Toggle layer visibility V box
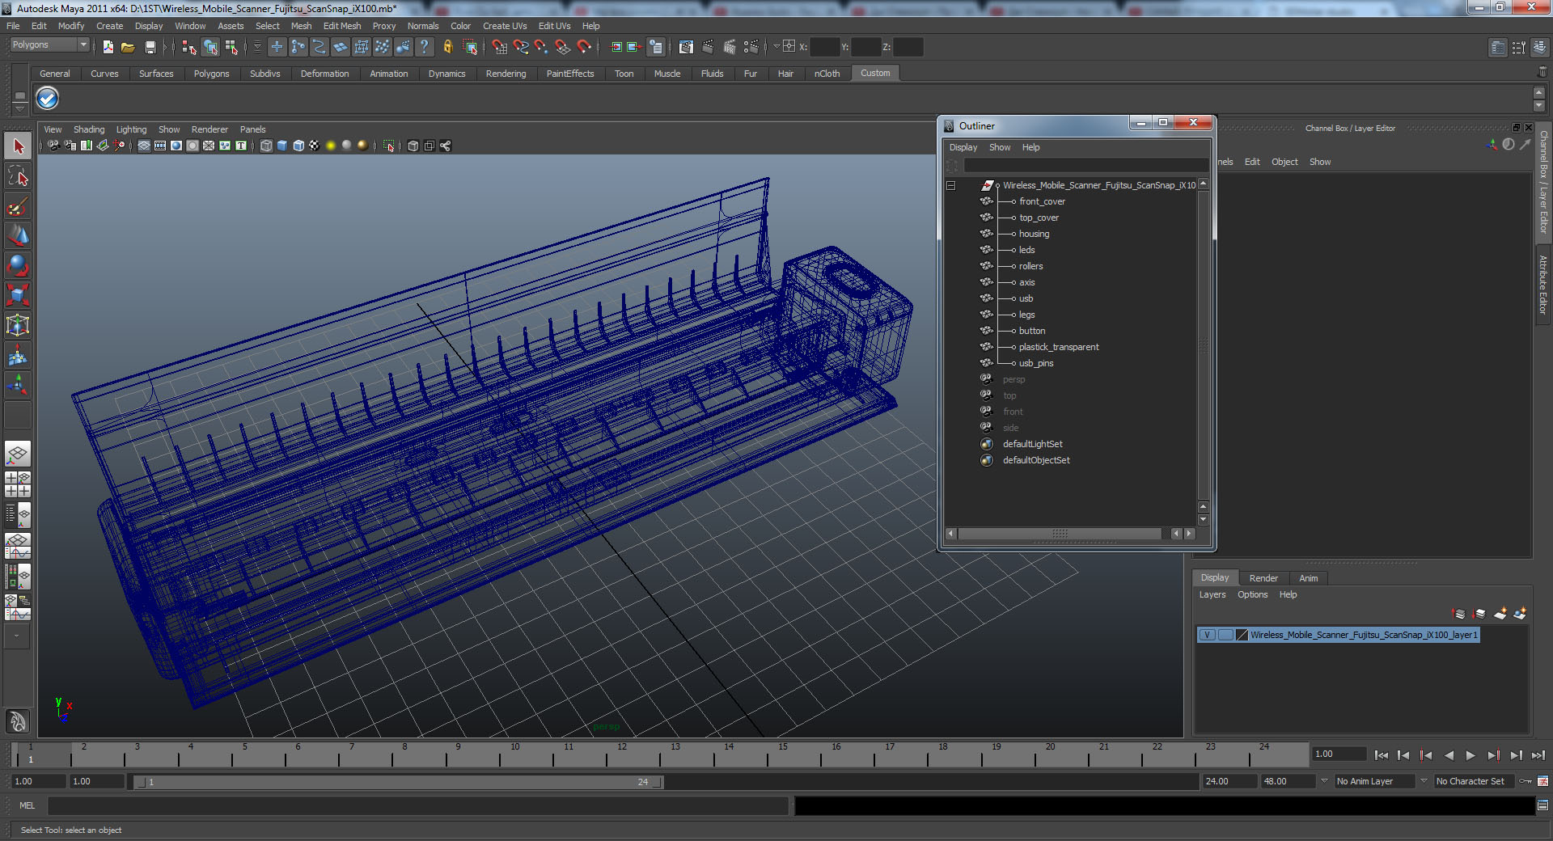The image size is (1553, 841). [1207, 635]
